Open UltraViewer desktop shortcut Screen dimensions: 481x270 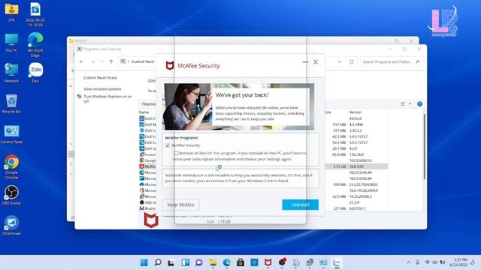[x=12, y=226]
